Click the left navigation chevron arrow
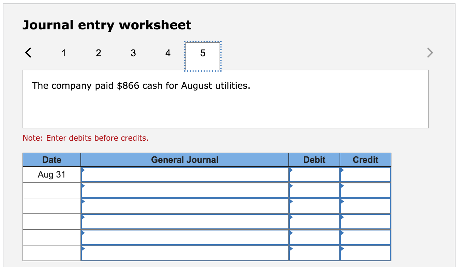Viewport: 463px width, 267px height. 28,52
